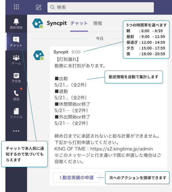Image resolution: width=172 pixels, height=192 pixels.
Task: Switch to the 情報 tab
Action: click(98, 23)
